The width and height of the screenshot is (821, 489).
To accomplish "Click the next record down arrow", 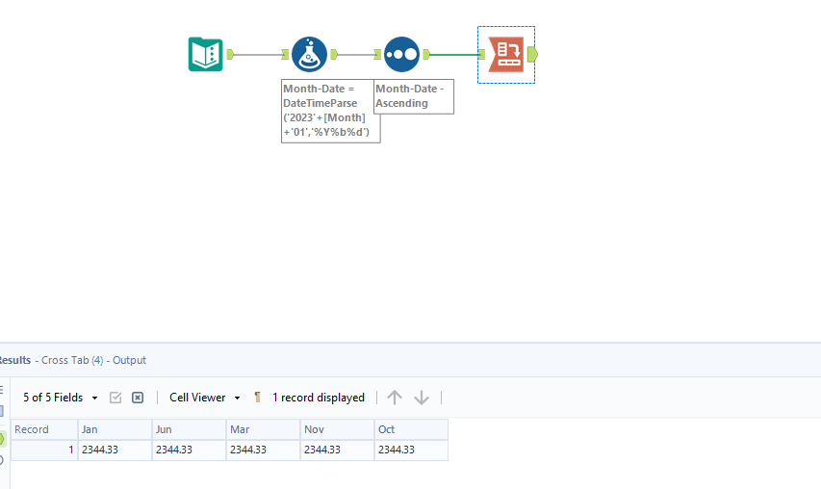I will tap(422, 398).
